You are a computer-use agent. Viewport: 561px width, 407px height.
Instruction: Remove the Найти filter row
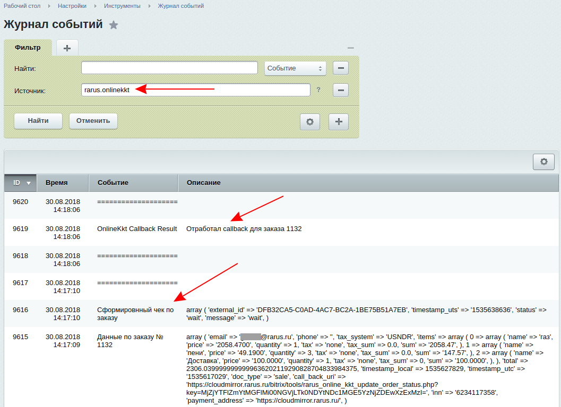(x=340, y=68)
